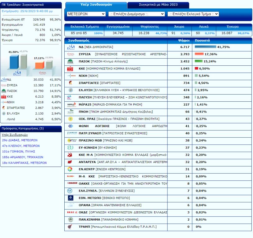Click sidebar ΠΑΣΟΚ row with 10.790
This screenshot has height=238, width=253.
[x=31, y=91]
